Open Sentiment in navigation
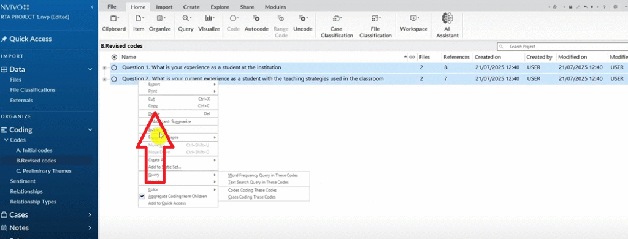The width and height of the screenshot is (628, 239). tap(23, 181)
